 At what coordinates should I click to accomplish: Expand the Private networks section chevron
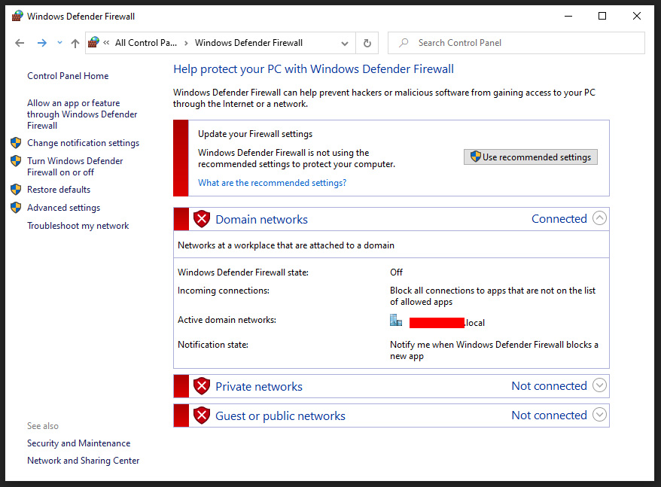(599, 385)
